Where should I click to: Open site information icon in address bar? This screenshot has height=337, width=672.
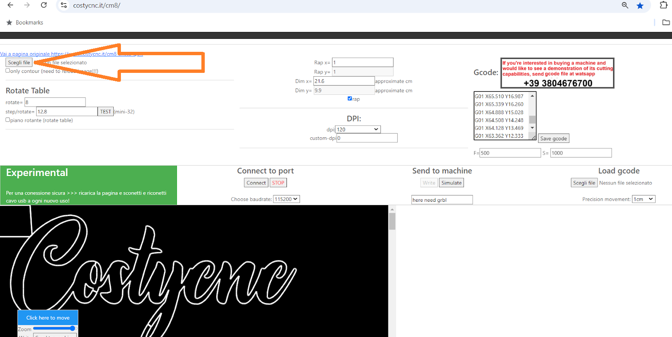point(64,5)
